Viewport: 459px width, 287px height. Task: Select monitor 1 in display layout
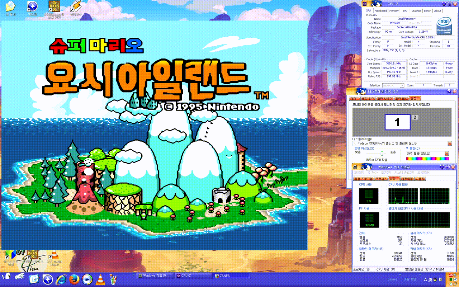[397, 122]
